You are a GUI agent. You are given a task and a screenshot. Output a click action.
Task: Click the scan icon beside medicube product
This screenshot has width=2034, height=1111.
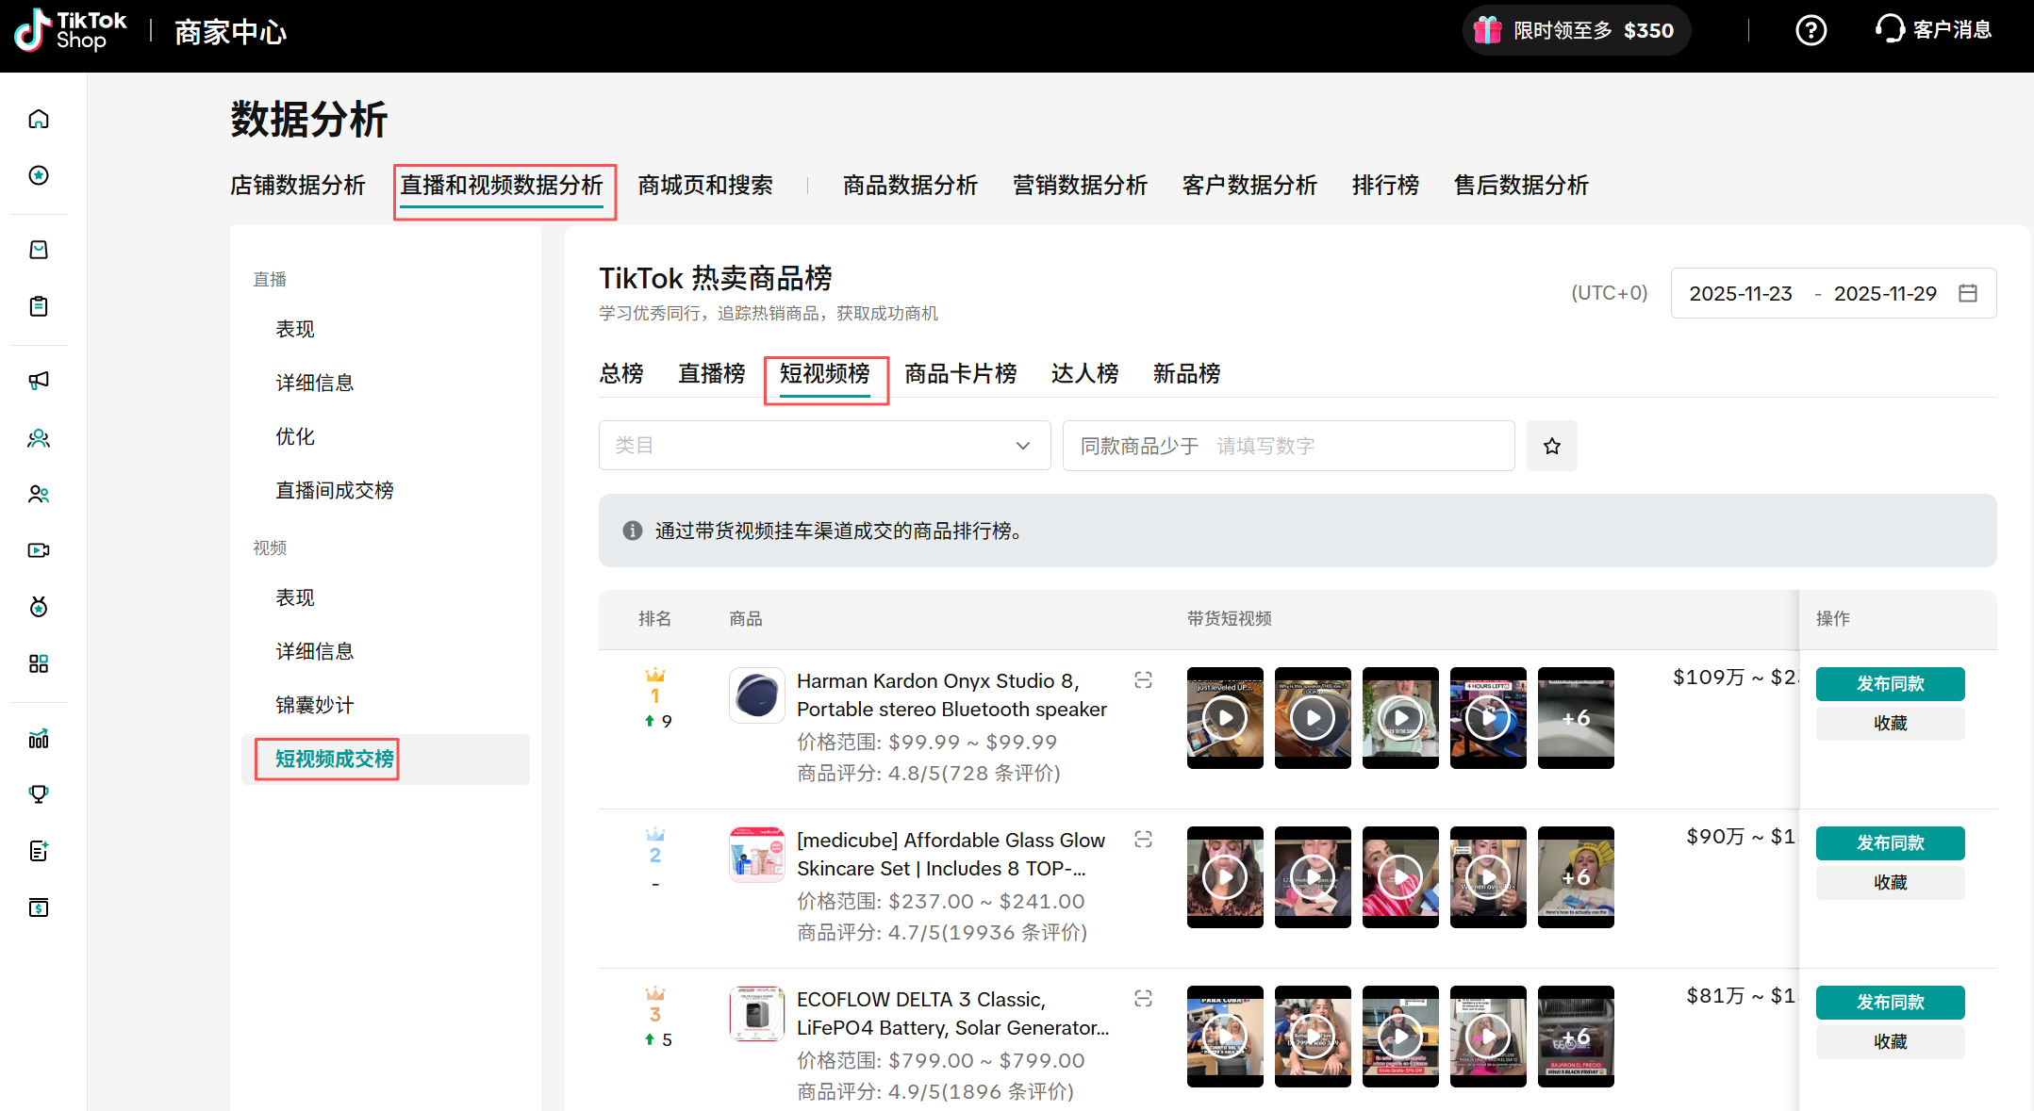click(x=1143, y=840)
